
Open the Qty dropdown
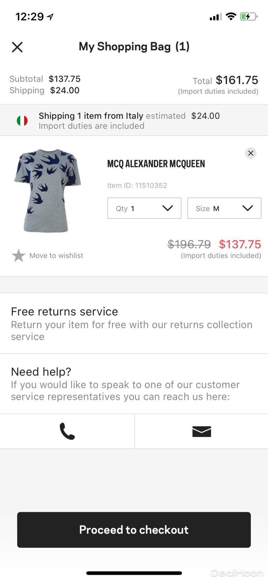[144, 208]
